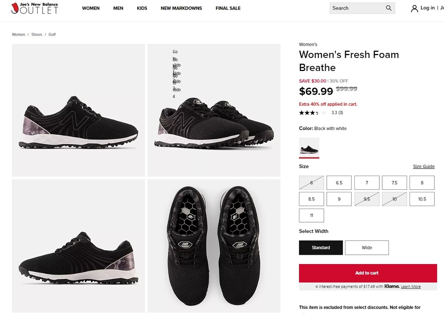Choose the Wide width option

[367, 248]
